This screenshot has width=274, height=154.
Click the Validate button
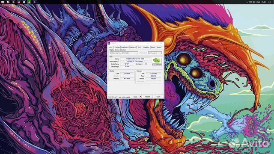point(147,97)
